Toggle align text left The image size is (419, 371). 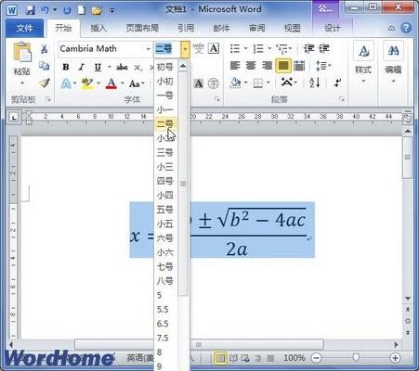tap(235, 66)
